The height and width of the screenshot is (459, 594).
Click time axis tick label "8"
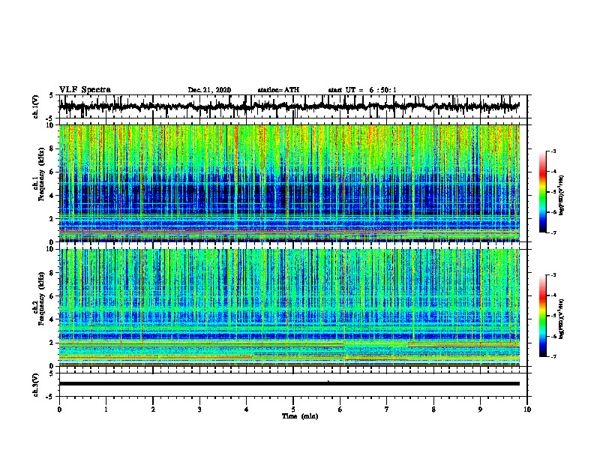point(433,409)
